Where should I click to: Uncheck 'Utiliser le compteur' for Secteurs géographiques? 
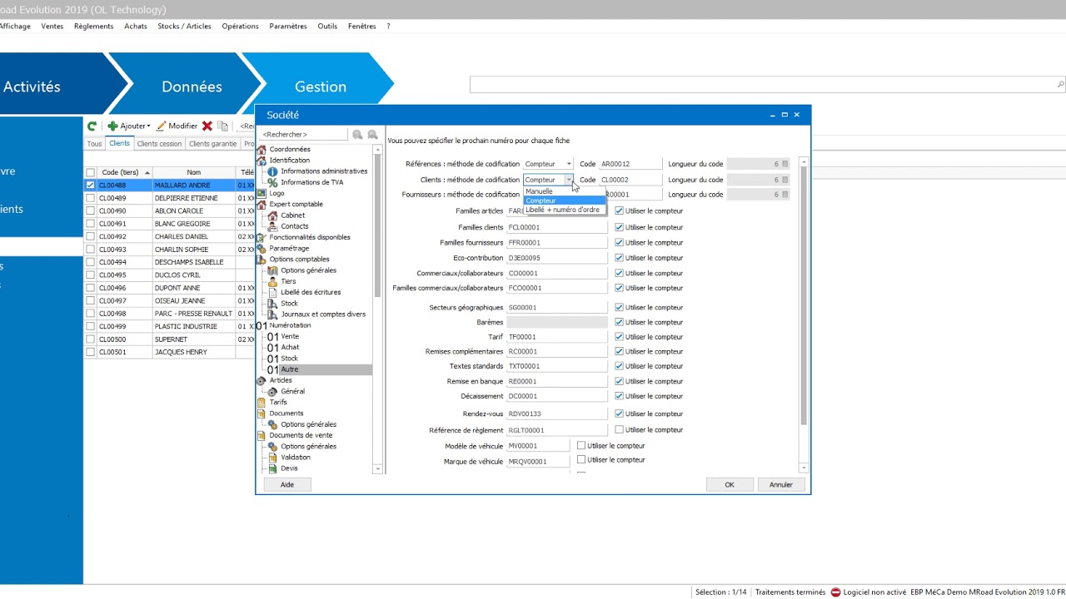[x=619, y=308]
